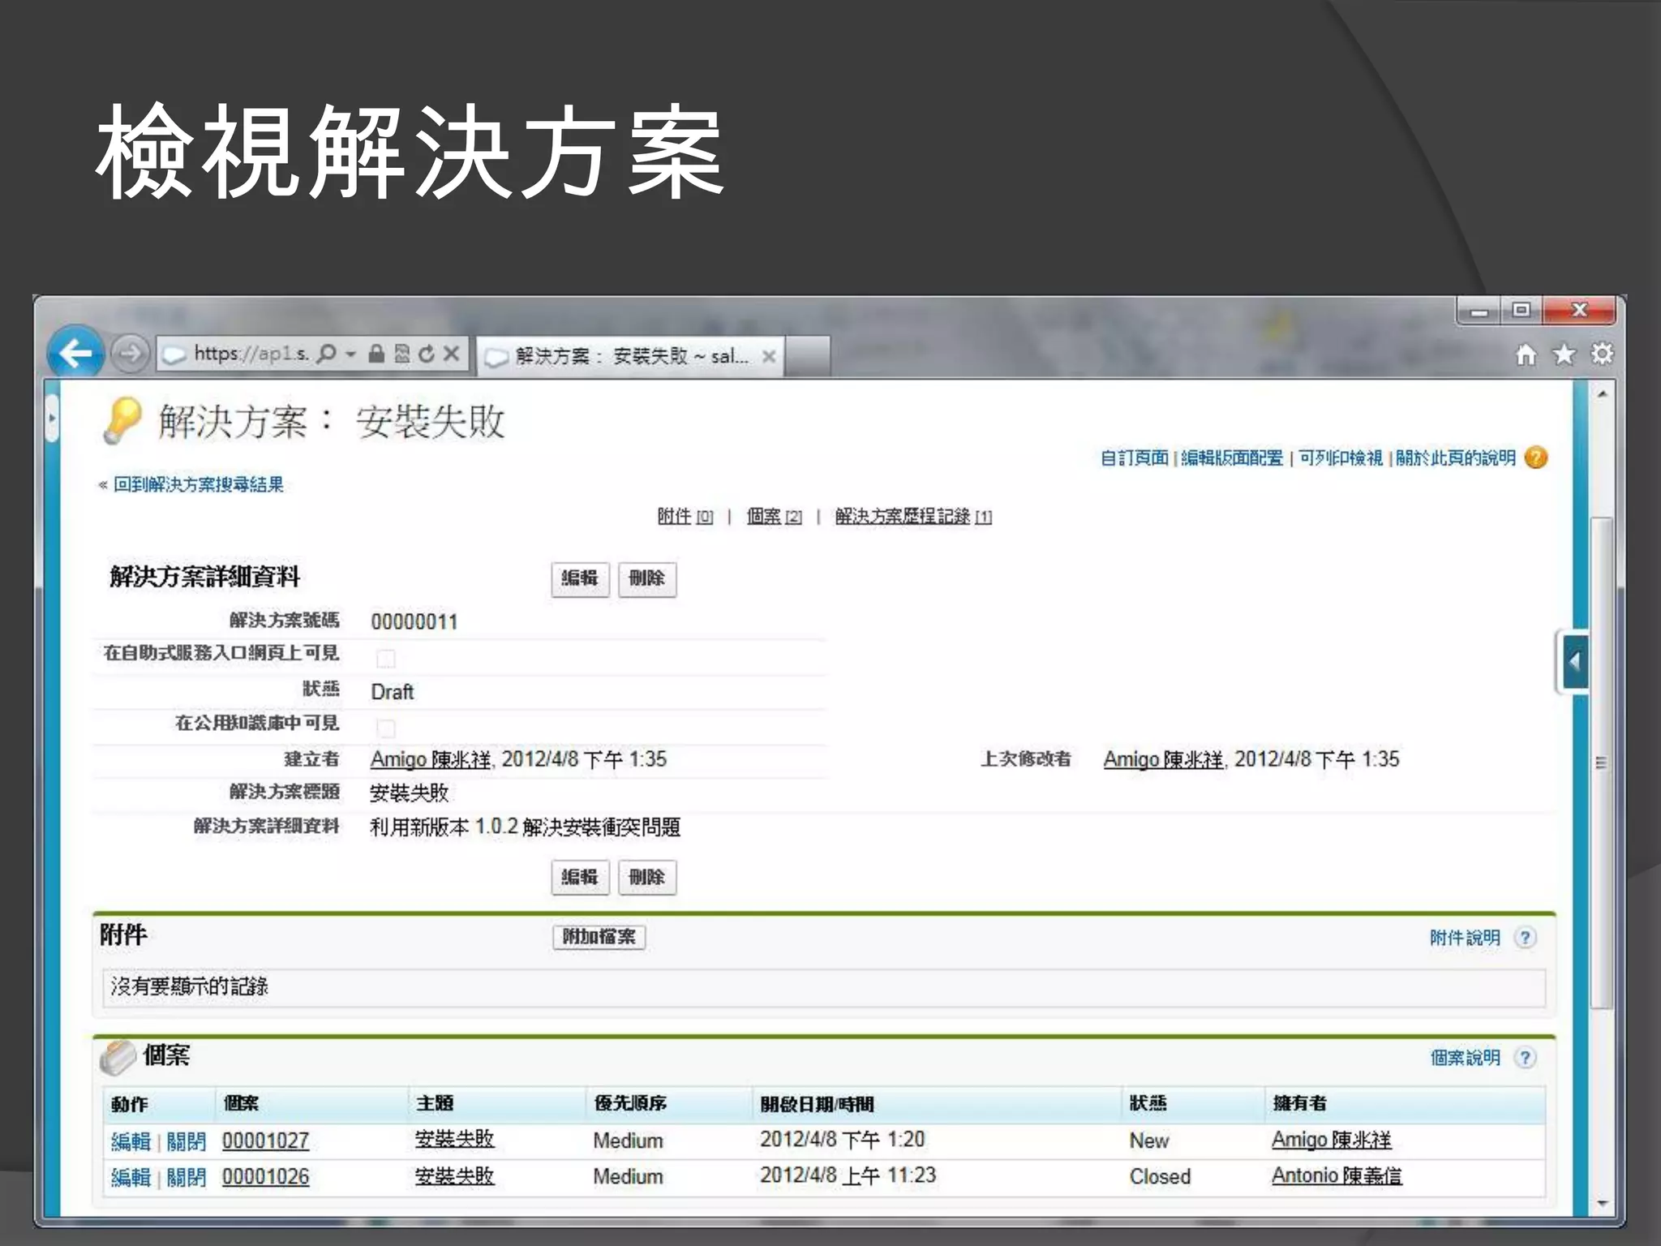Image resolution: width=1661 pixels, height=1246 pixels.
Task: Click the orange help question icon
Action: [1535, 458]
